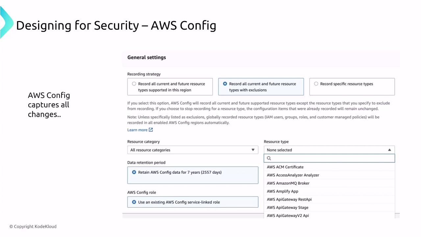The image size is (421, 237).
Task: Collapse the Resource type dropdown arrow
Action: (389, 150)
